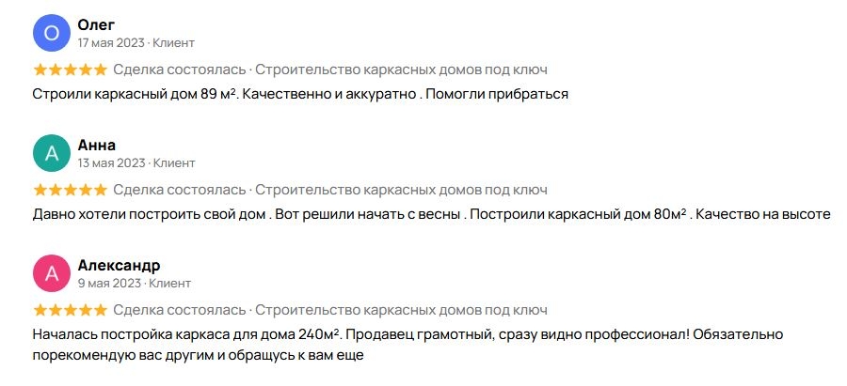This screenshot has width=847, height=386.
Task: Open reviewer name Александр
Action: [x=119, y=266]
